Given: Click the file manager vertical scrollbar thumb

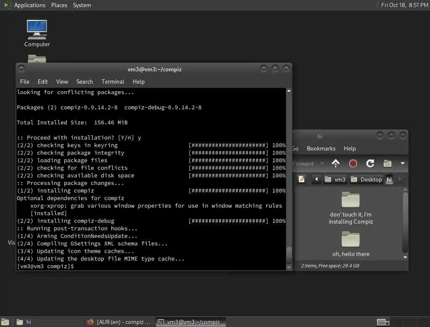Looking at the screenshot, I should point(405,222).
